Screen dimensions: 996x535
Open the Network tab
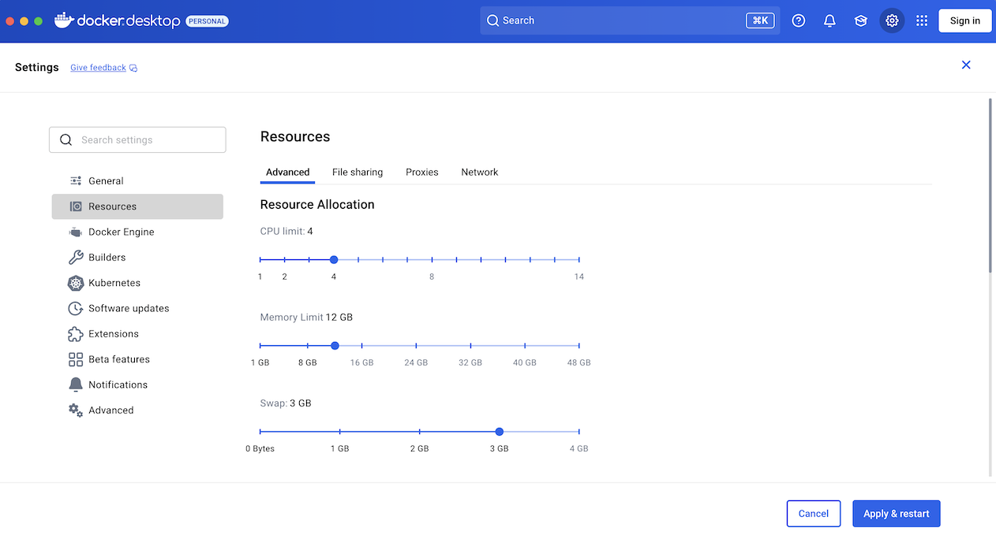[480, 173]
